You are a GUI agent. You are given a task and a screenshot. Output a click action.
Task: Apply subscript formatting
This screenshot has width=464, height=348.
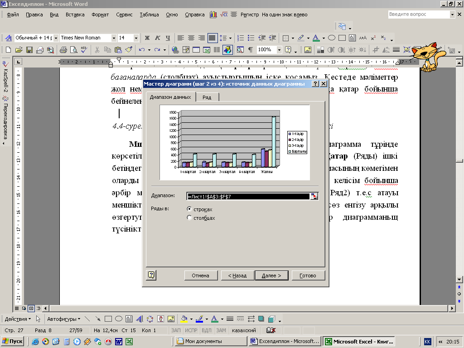tap(383, 38)
